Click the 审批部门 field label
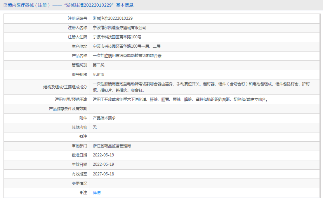The height and width of the screenshot is (201, 323). coord(79,146)
